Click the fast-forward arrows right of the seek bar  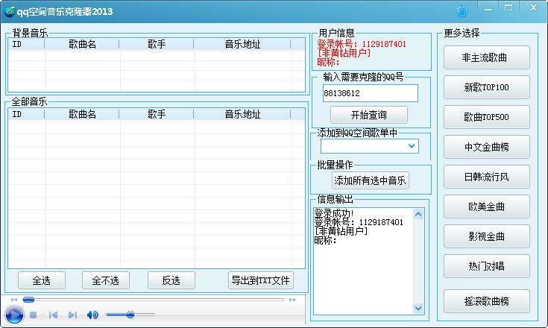tap(292, 300)
